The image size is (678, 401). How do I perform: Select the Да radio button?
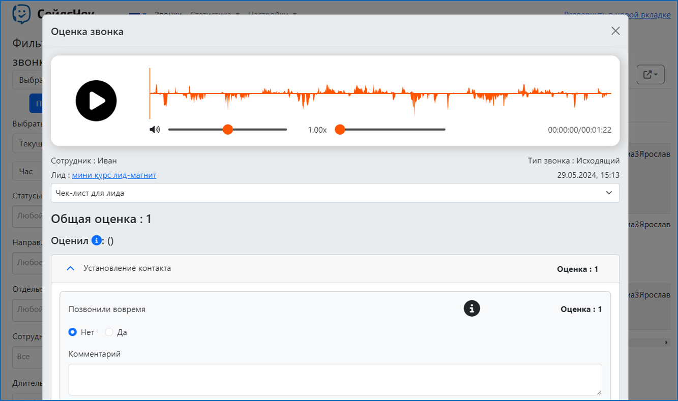pyautogui.click(x=109, y=332)
